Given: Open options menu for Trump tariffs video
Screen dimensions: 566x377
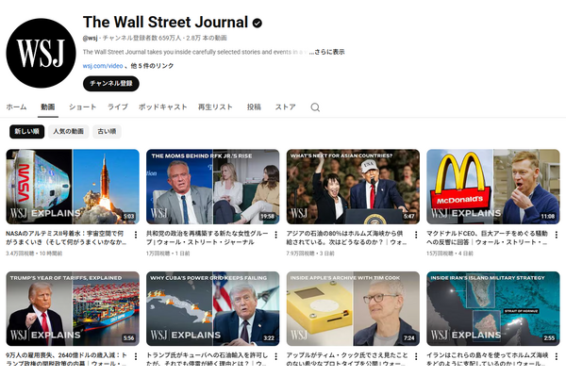Looking at the screenshot, I should [x=136, y=356].
